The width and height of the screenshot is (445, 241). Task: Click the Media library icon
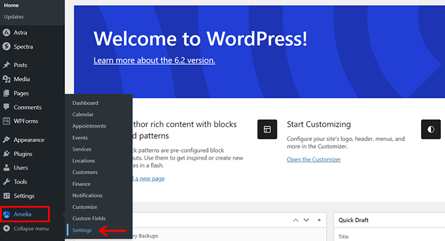point(6,80)
